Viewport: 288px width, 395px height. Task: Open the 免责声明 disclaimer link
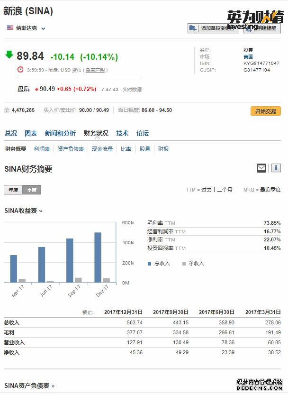95,70
